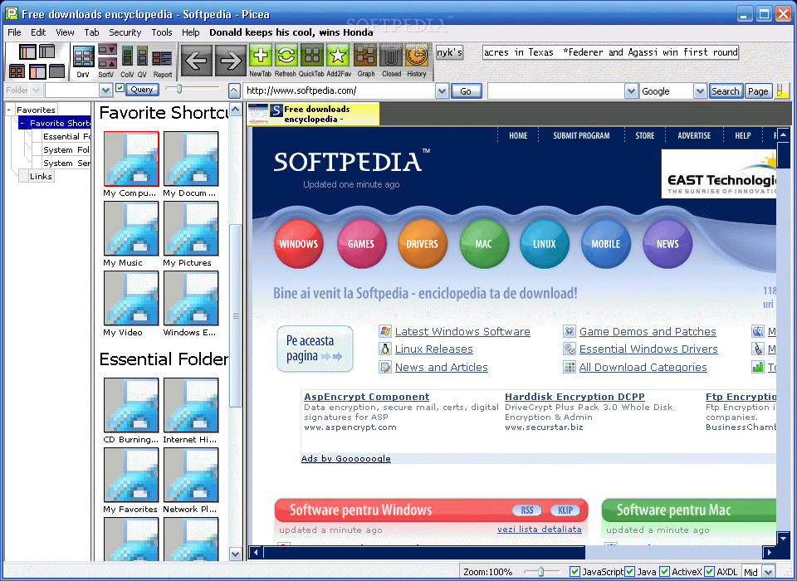
Task: Click the up-arrow button before URL field
Action: tap(234, 91)
